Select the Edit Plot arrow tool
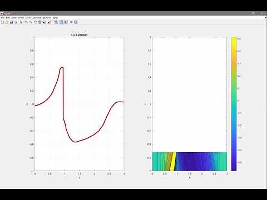 (x=21, y=22)
